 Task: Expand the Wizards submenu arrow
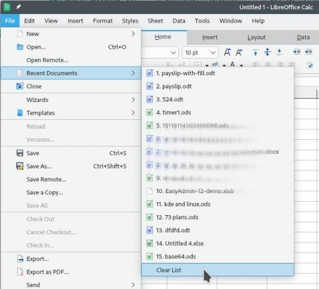[133, 100]
